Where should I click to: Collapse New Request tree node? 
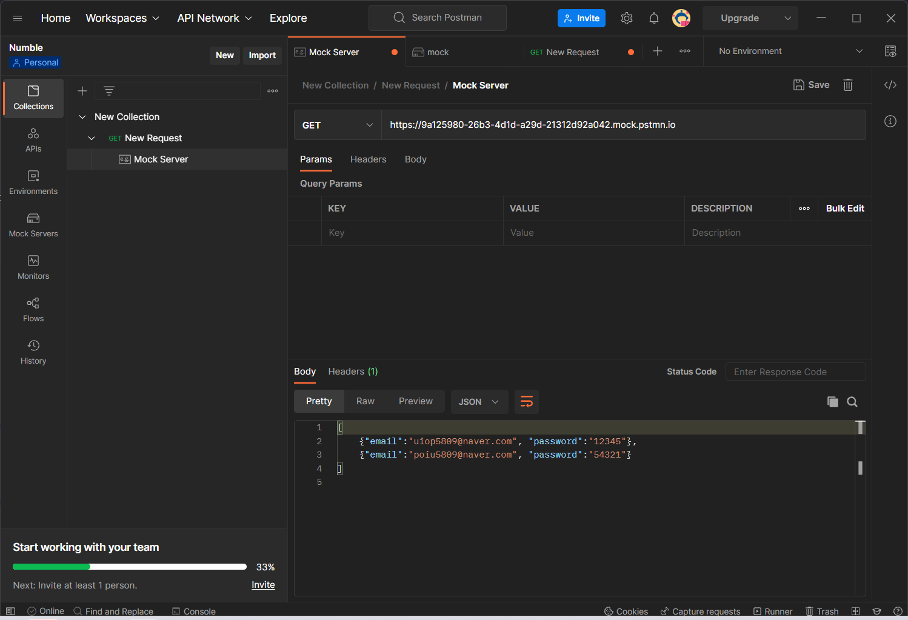[92, 138]
